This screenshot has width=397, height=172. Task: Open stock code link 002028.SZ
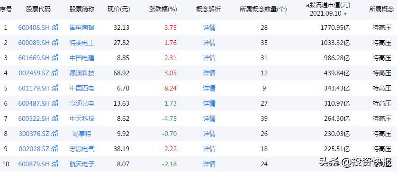tap(34, 149)
